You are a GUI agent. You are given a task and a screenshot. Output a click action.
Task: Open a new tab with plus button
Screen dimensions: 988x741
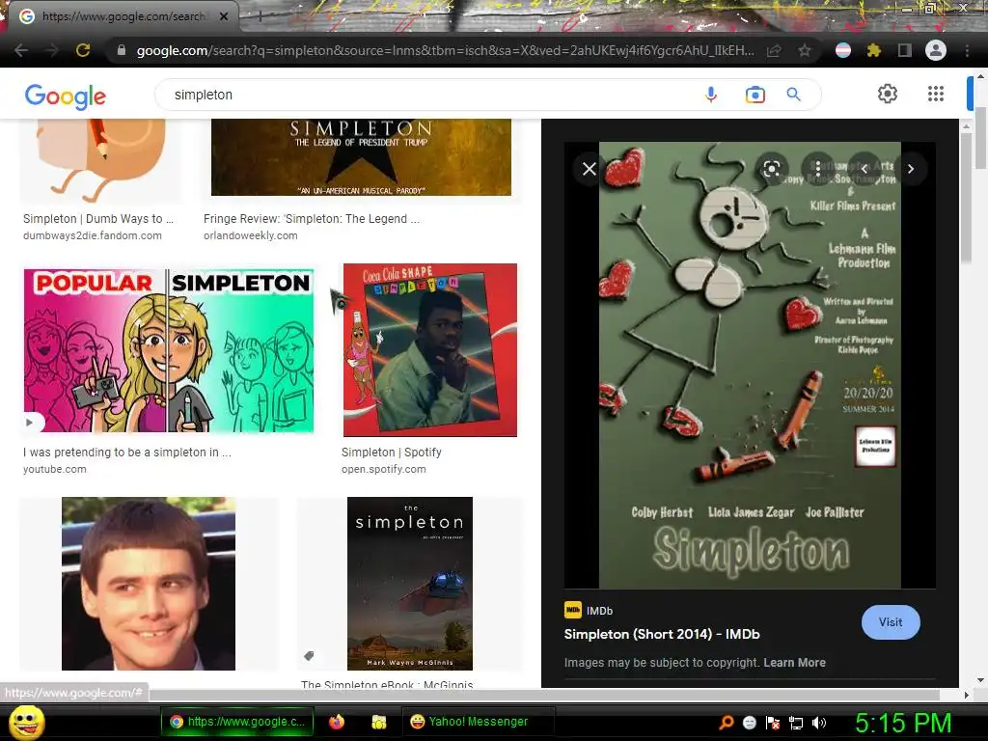click(x=260, y=17)
